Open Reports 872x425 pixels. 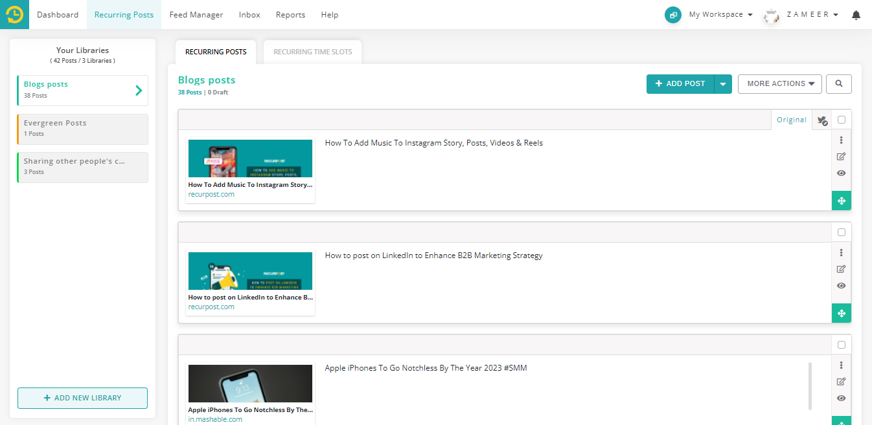pyautogui.click(x=290, y=15)
